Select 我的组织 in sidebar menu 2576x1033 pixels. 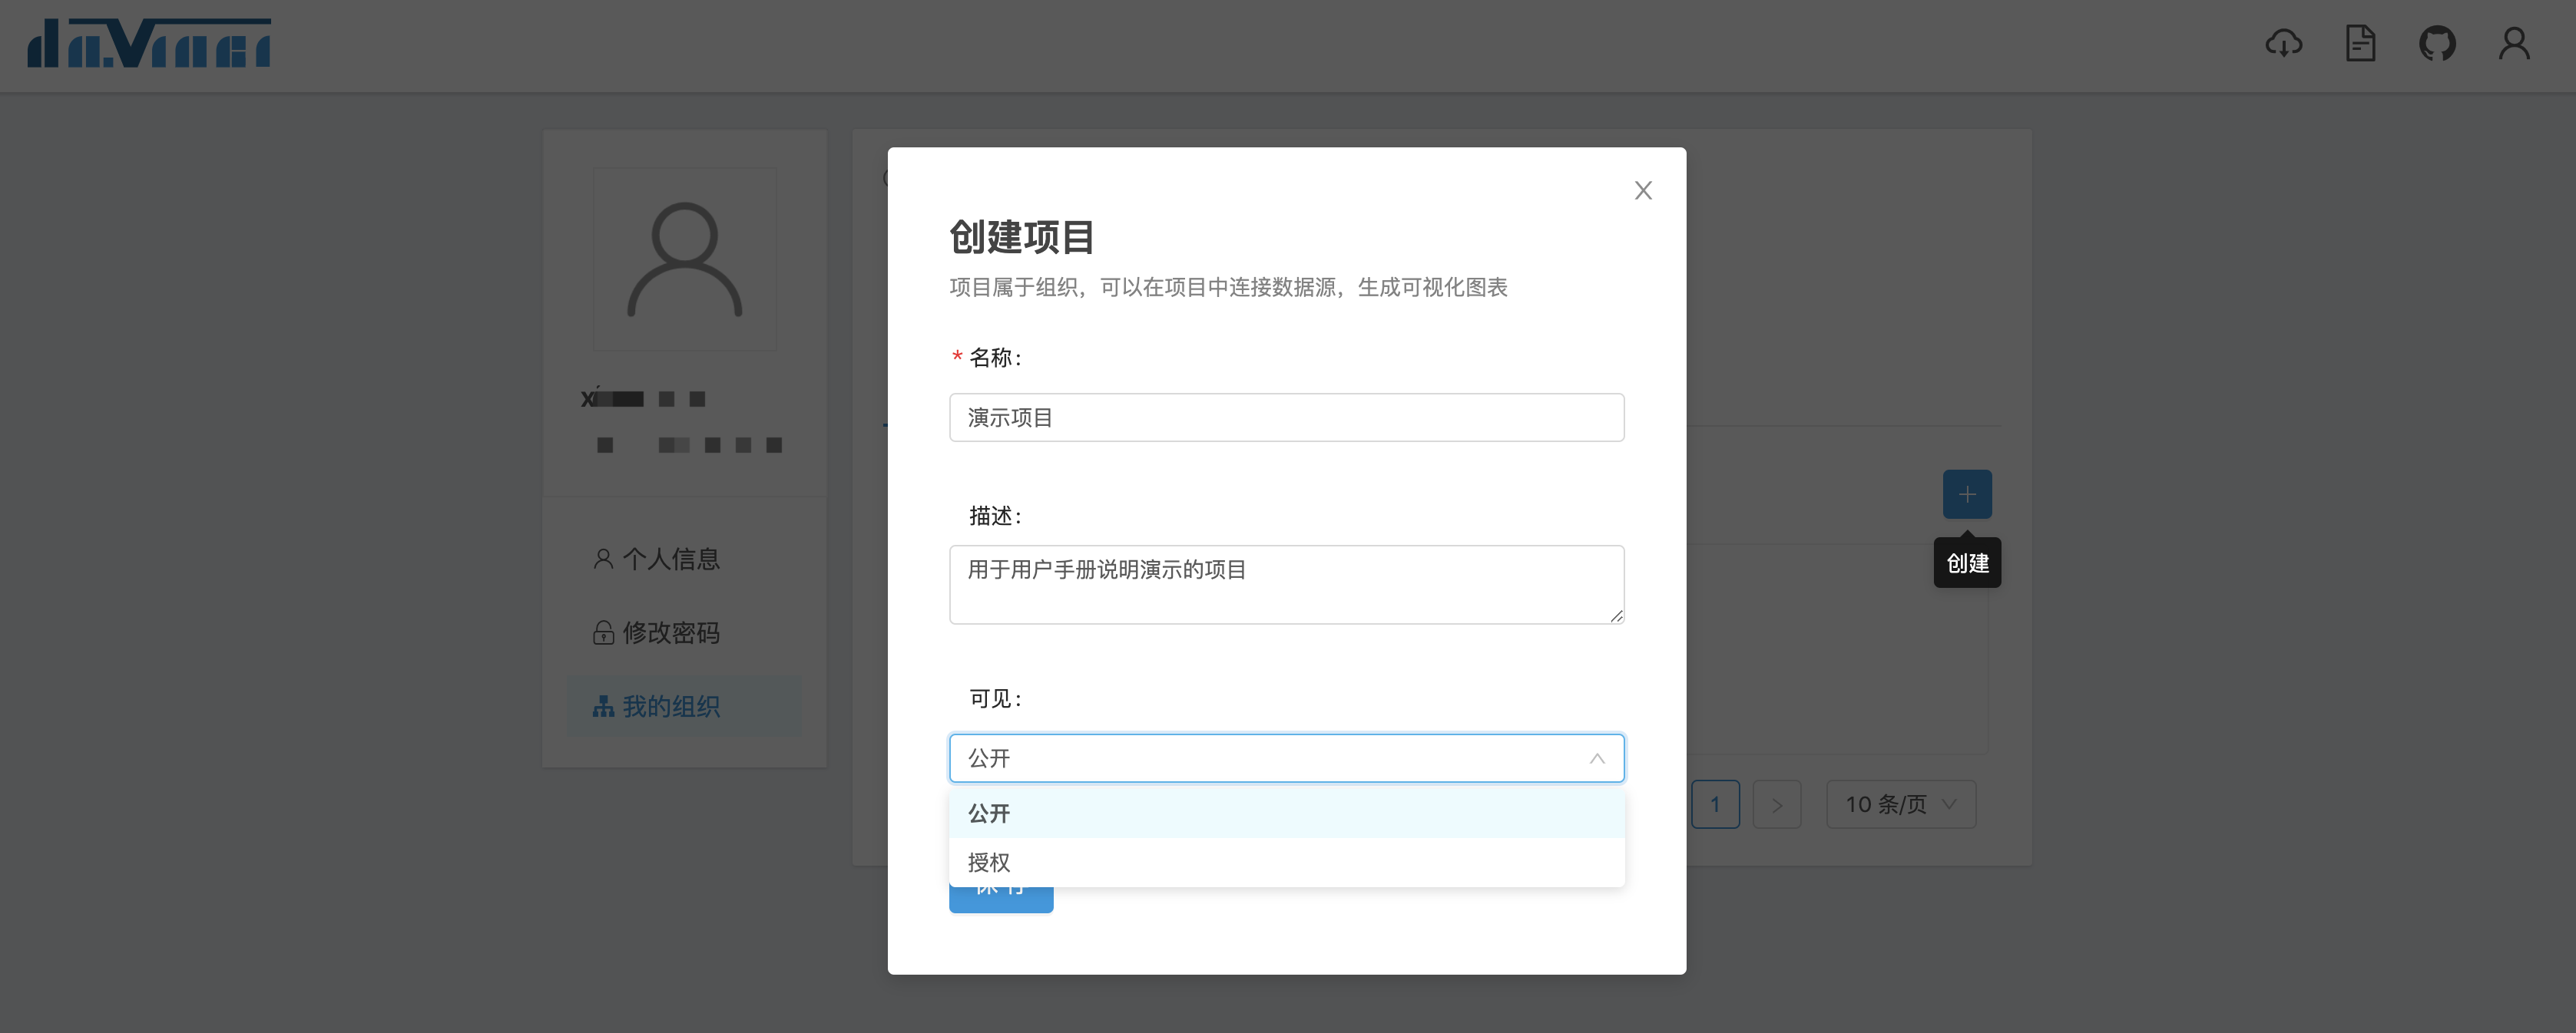coord(670,708)
